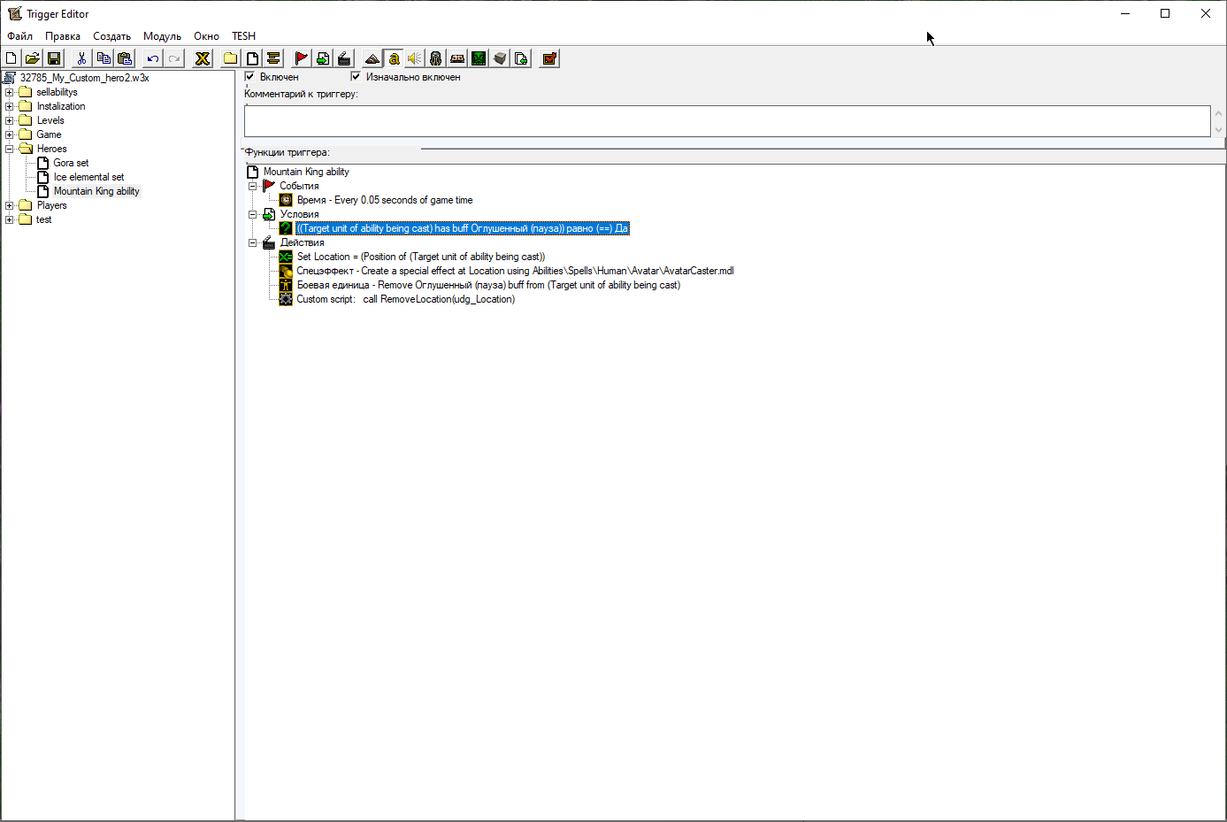Expand the Instalization folder
This screenshot has width=1227, height=822.
click(x=9, y=106)
